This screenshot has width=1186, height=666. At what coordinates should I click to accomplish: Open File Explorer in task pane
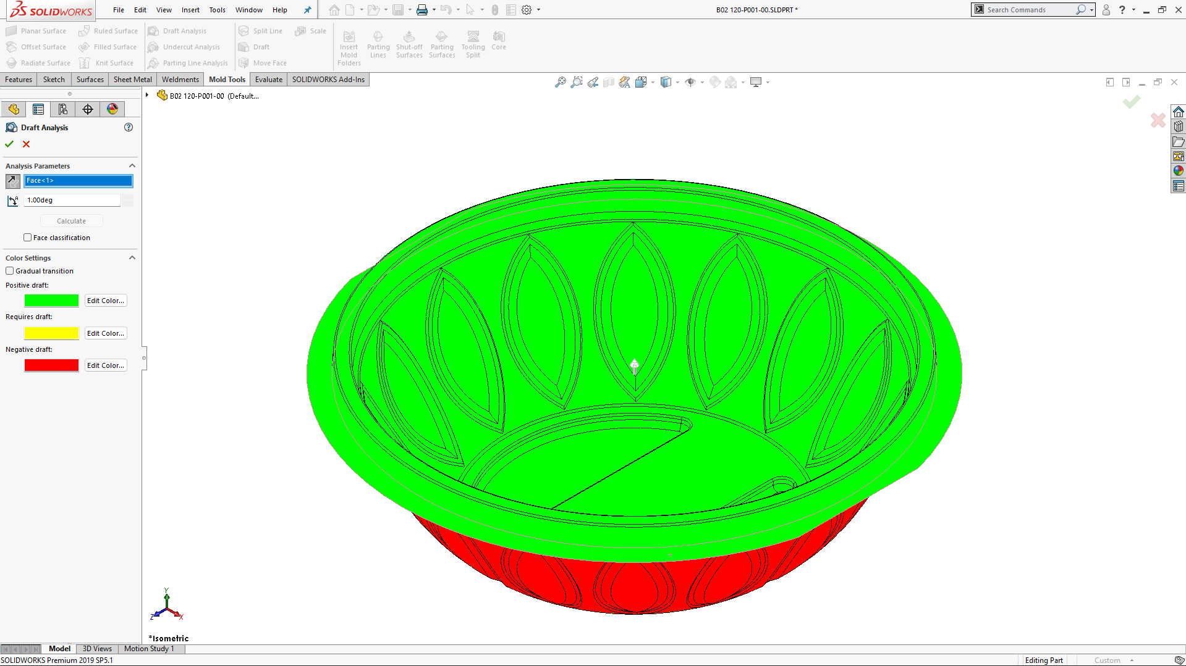click(x=1179, y=141)
